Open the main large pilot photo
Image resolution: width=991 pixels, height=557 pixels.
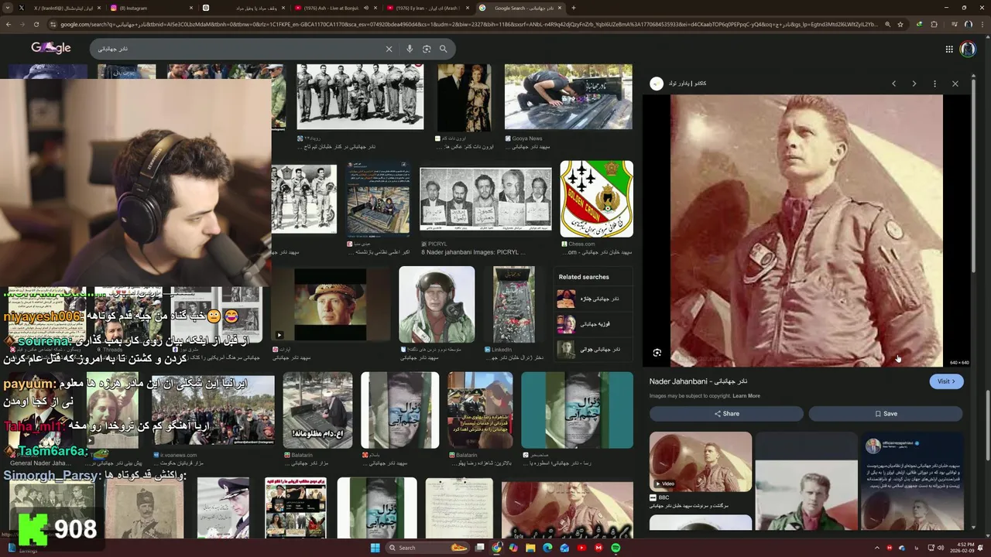coord(806,231)
